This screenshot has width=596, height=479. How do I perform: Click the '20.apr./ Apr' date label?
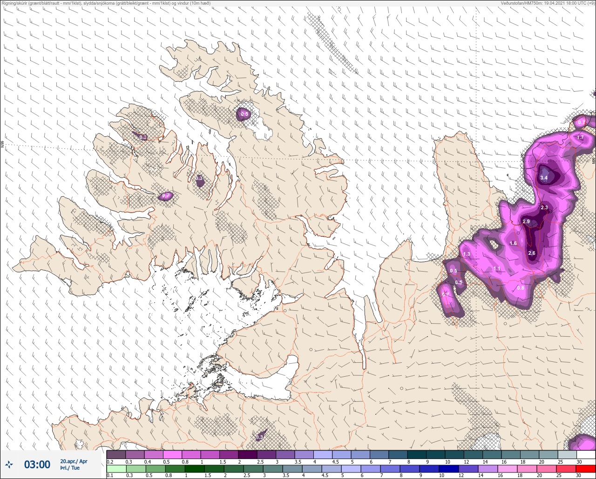[x=74, y=461]
